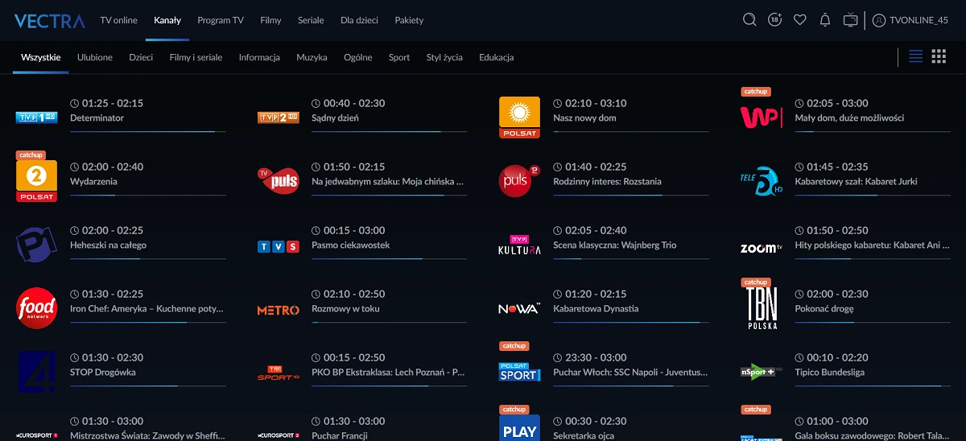Image resolution: width=966 pixels, height=441 pixels.
Task: Click the TV device icon in header
Action: coord(851,20)
